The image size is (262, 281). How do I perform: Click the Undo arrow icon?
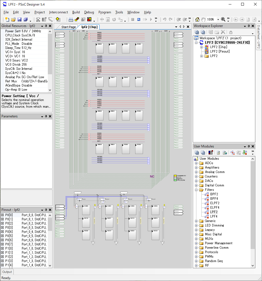click(165, 19)
